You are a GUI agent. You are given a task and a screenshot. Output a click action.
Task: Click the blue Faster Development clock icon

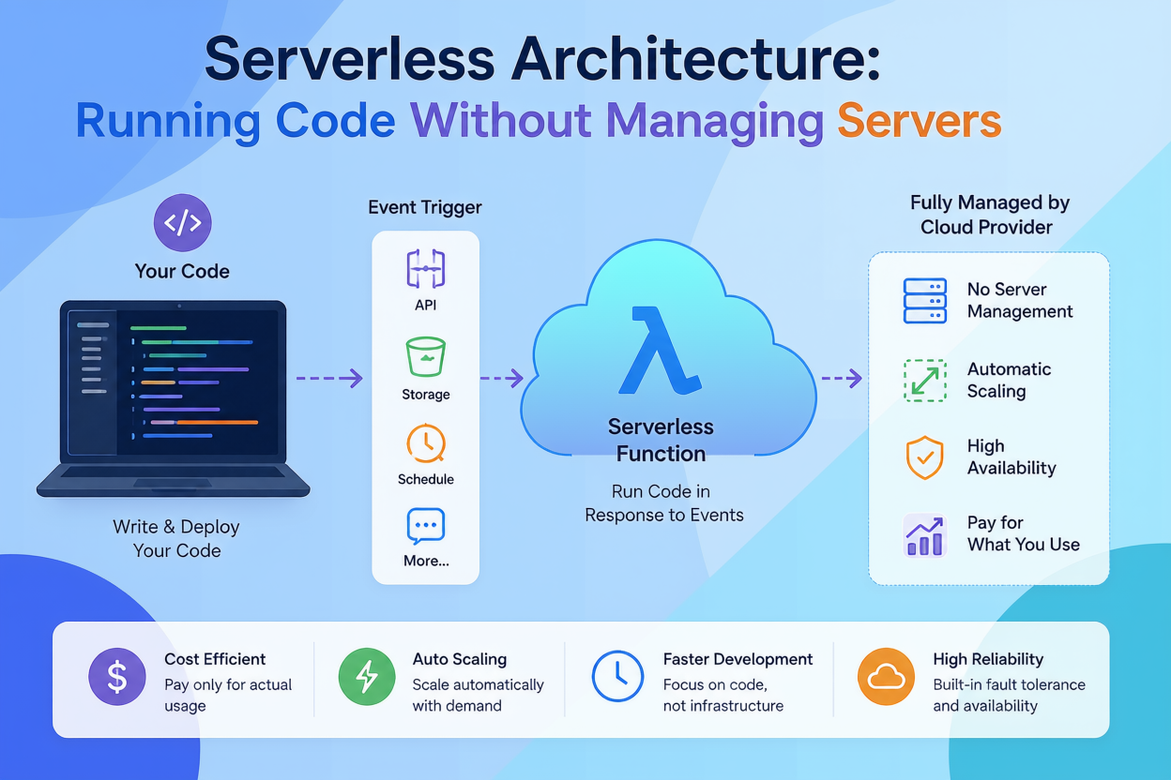[617, 677]
